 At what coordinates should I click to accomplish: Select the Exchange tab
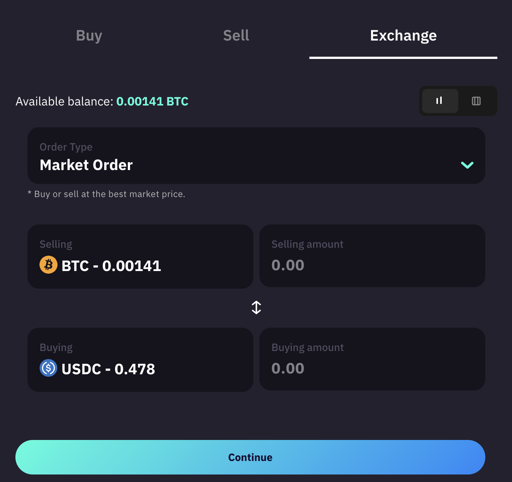pos(403,36)
